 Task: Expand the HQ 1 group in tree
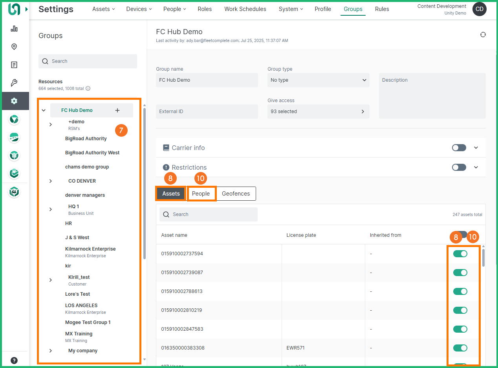(51, 209)
